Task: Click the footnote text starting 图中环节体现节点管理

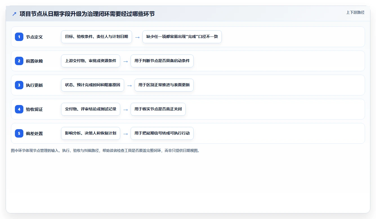Action: tap(106, 150)
